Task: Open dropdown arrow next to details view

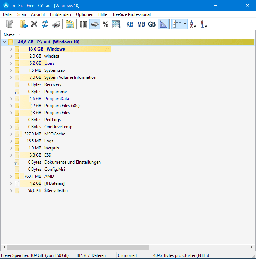Action: point(185,24)
